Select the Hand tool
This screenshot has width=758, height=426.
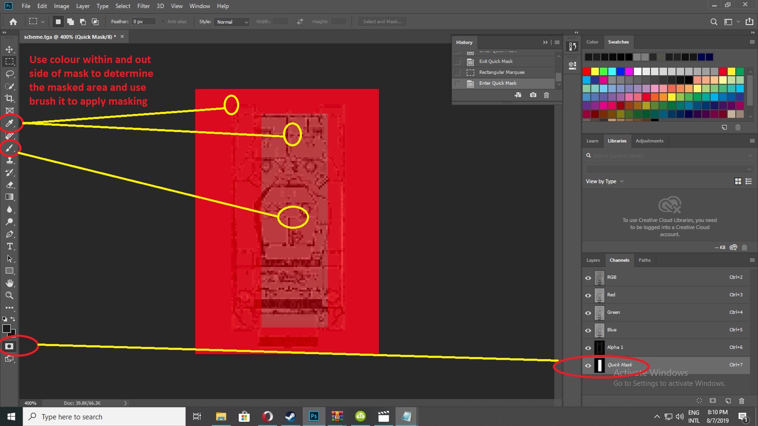click(9, 283)
